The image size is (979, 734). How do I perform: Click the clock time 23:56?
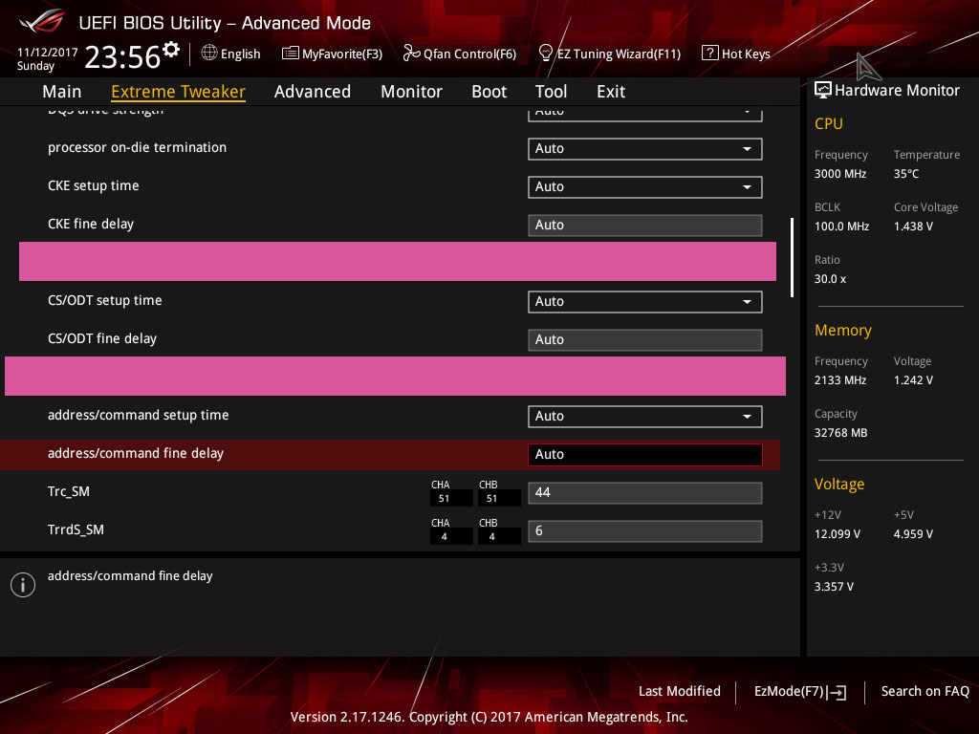(122, 56)
